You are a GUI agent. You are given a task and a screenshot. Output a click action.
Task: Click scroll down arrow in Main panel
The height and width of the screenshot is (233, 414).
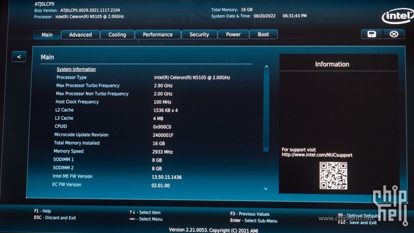(x=265, y=189)
